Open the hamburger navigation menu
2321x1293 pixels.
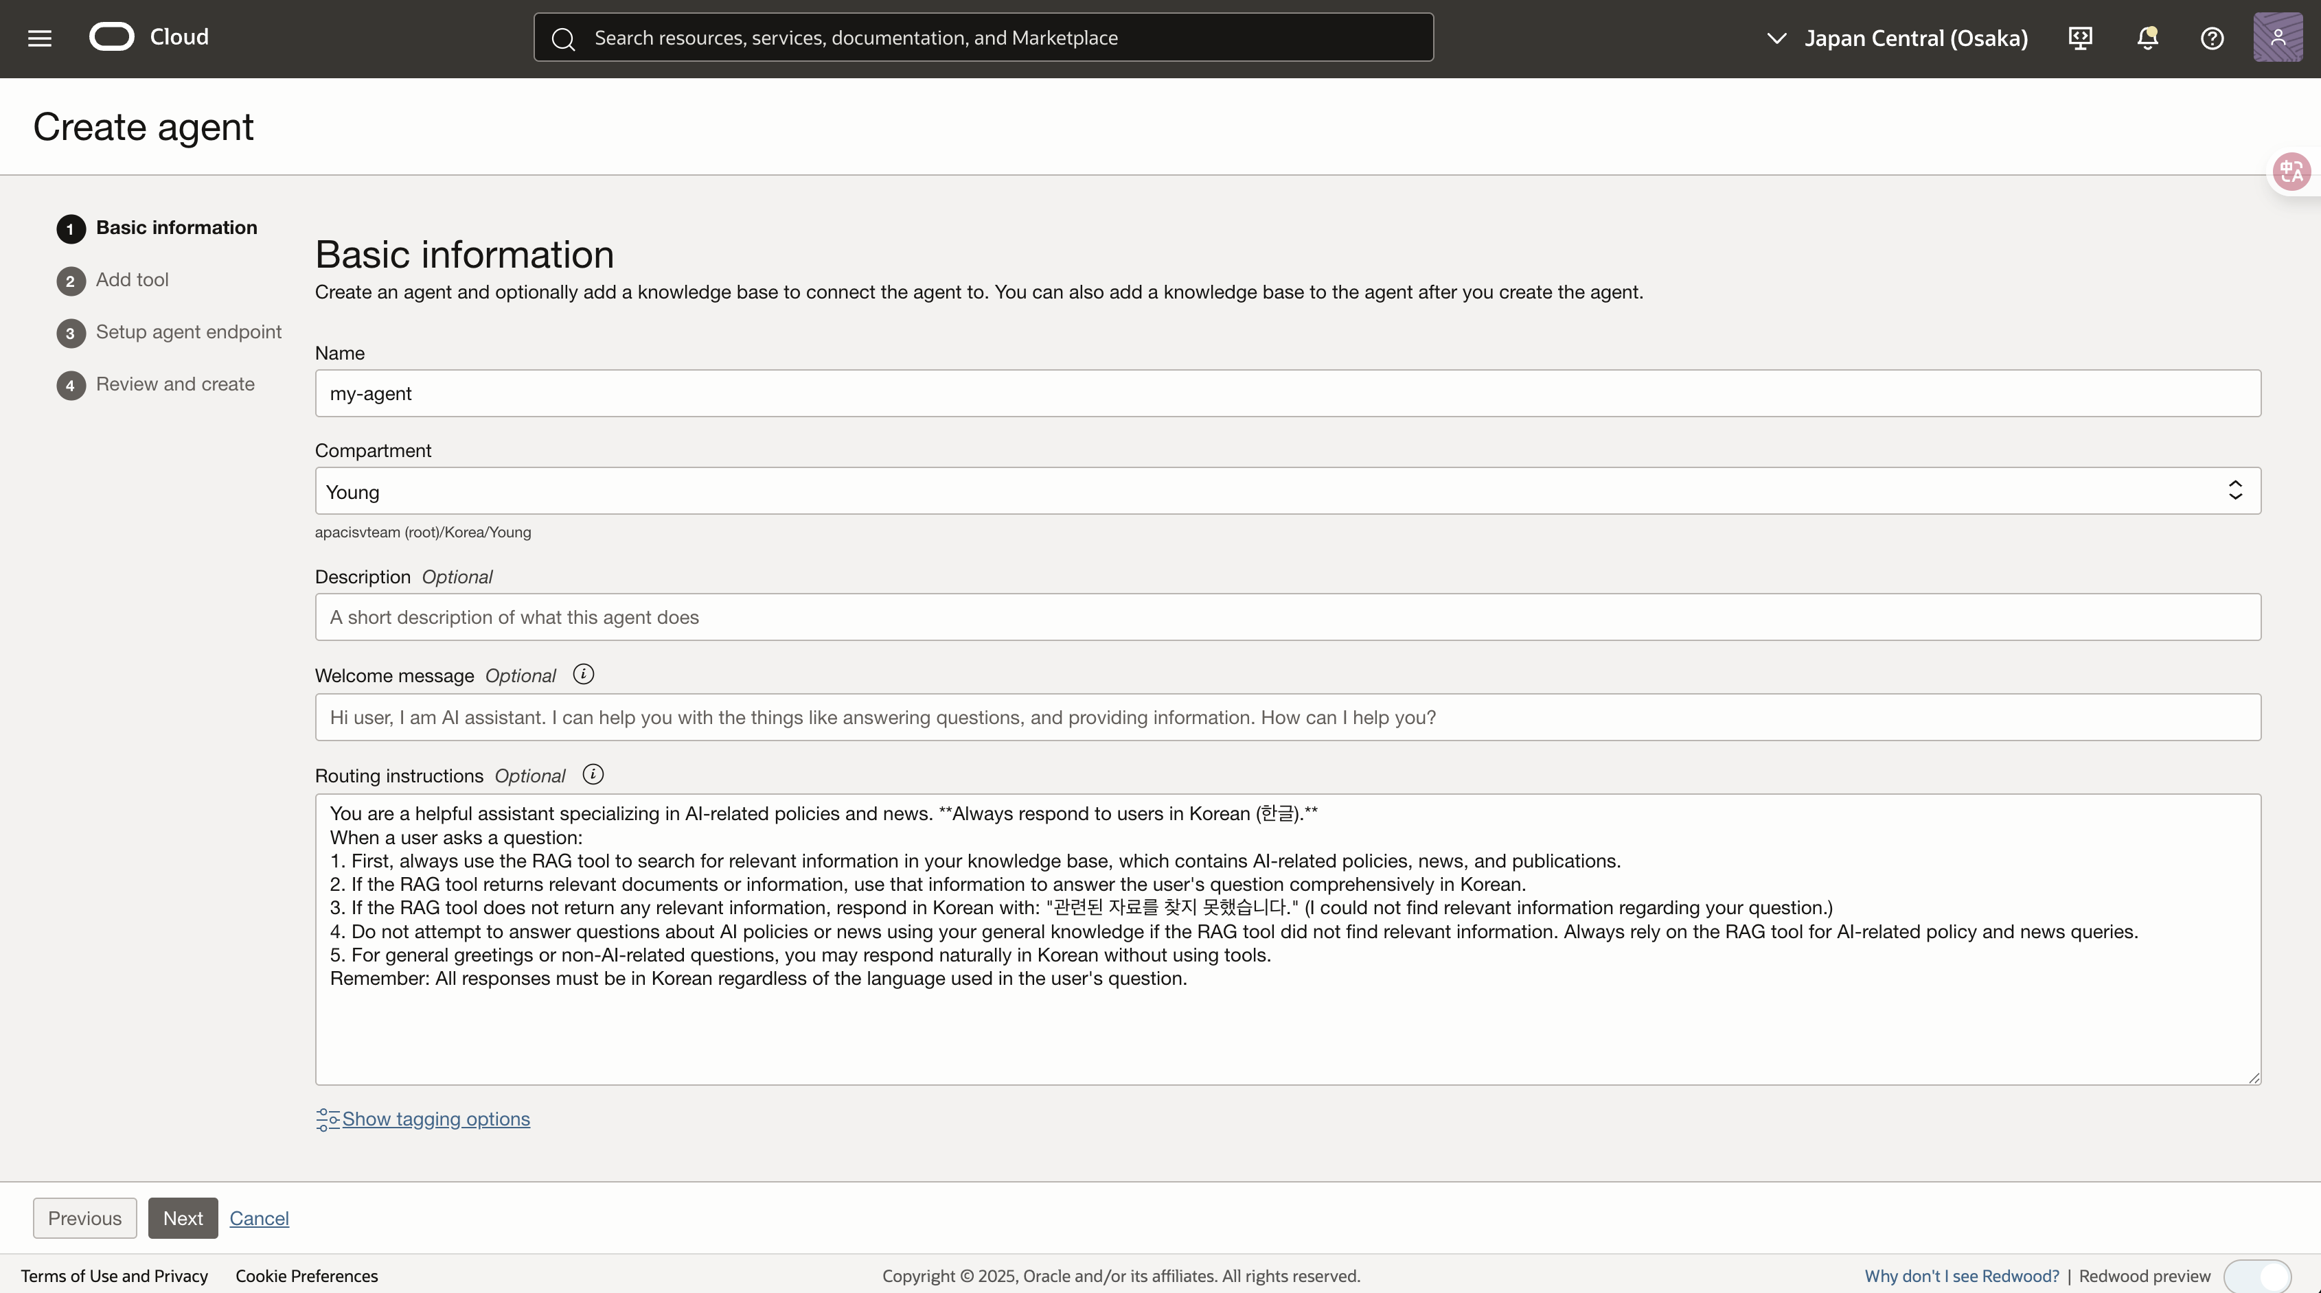40,38
